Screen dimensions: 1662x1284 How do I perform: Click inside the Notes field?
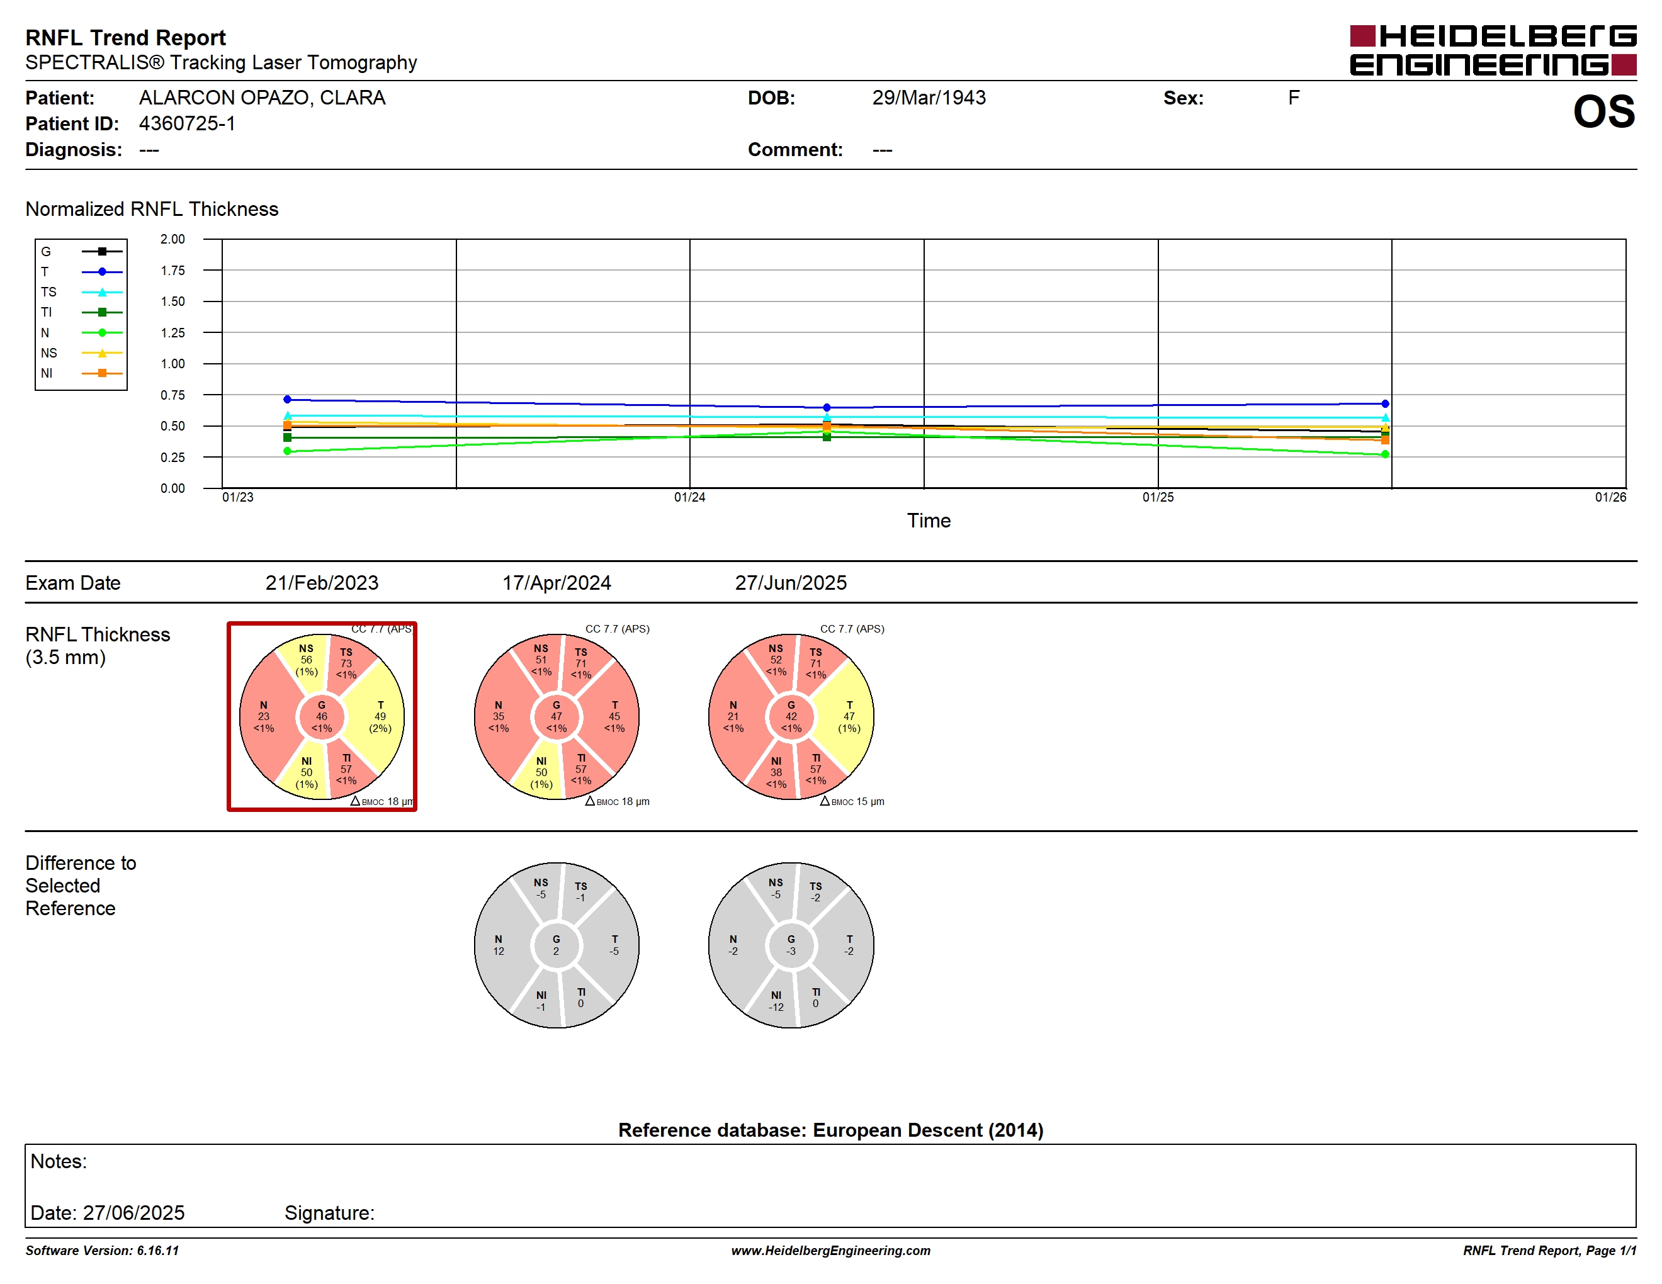830,1186
